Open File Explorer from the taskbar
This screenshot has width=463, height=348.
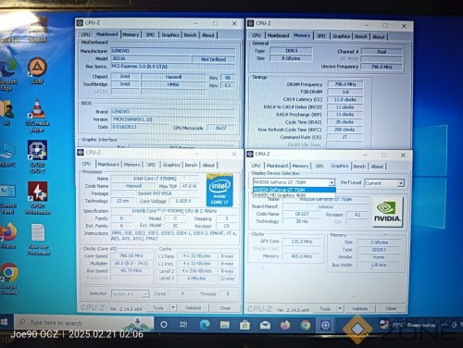click(x=224, y=325)
